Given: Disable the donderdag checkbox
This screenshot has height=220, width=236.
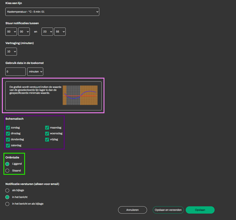Looking at the screenshot, I should pyautogui.click(x=8, y=139).
